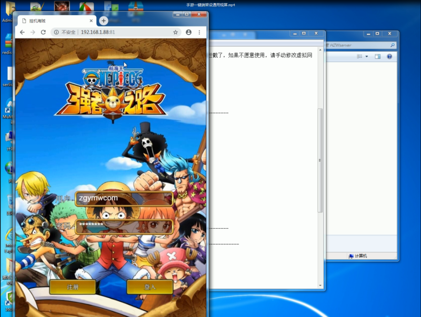421x317 pixels.
Task: Open Explorer help question mark icon
Action: coord(389,56)
